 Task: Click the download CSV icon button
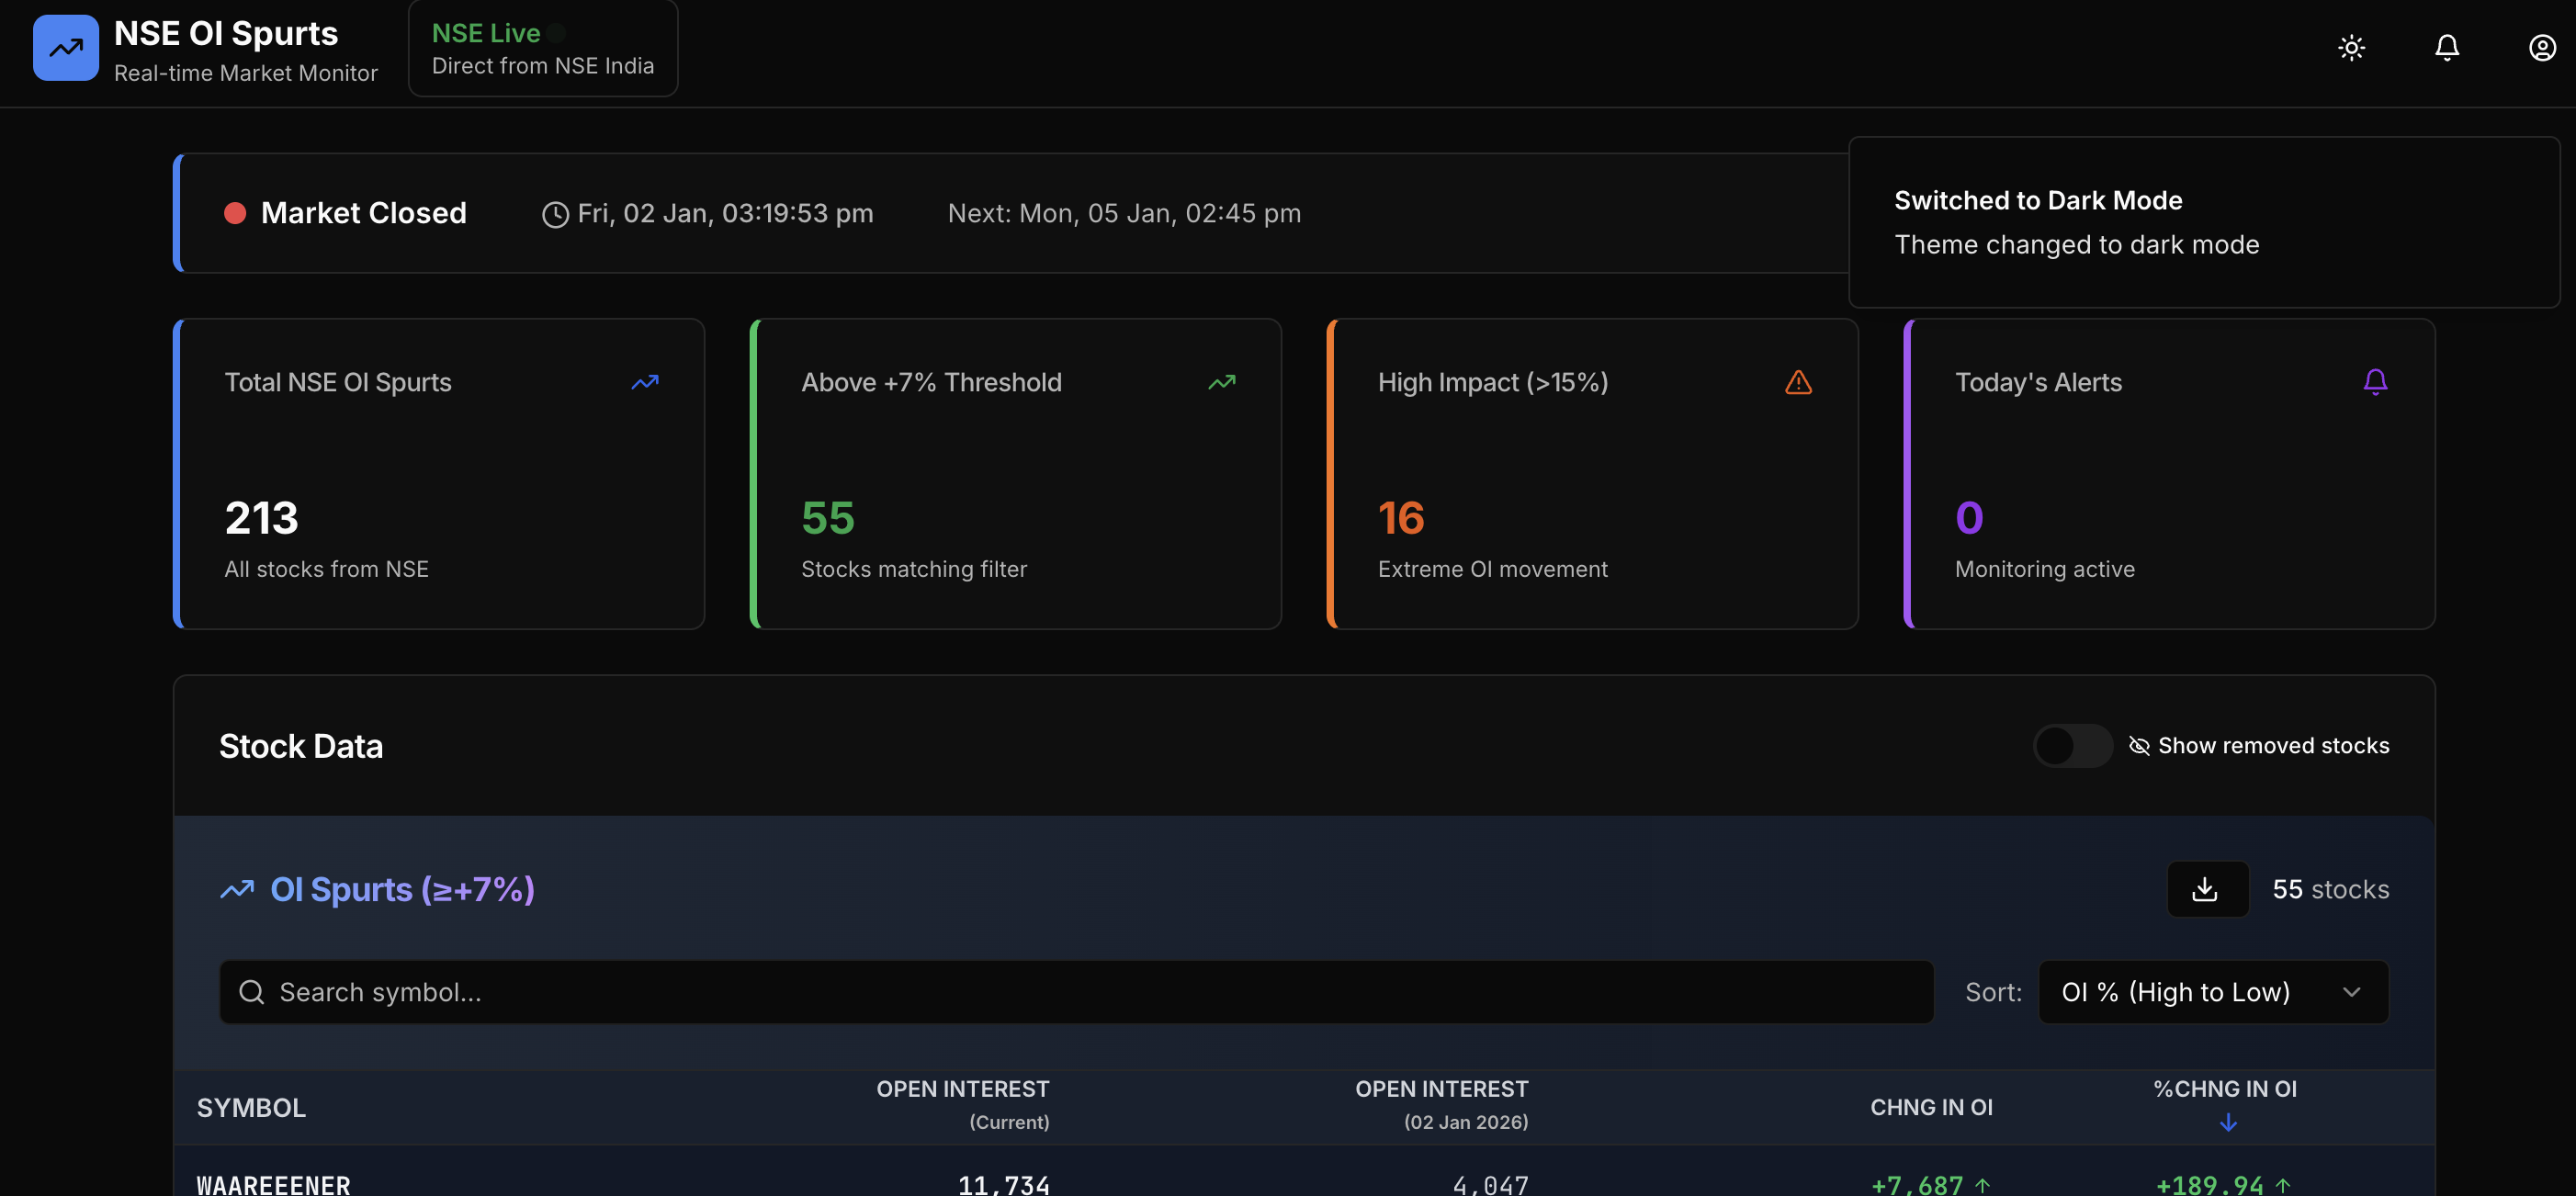coord(2207,889)
